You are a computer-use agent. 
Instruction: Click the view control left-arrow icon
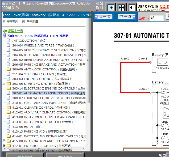click(132, 8)
